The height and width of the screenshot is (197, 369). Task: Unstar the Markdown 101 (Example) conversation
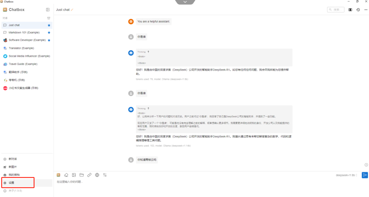pos(49,32)
